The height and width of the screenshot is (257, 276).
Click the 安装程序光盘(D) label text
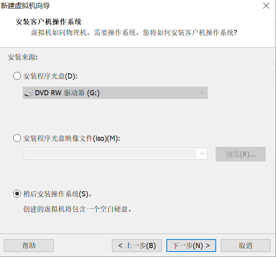tap(50, 76)
